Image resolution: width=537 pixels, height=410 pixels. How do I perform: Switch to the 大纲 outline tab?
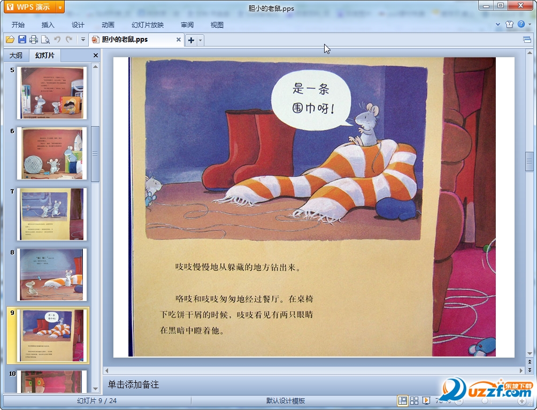[16, 56]
